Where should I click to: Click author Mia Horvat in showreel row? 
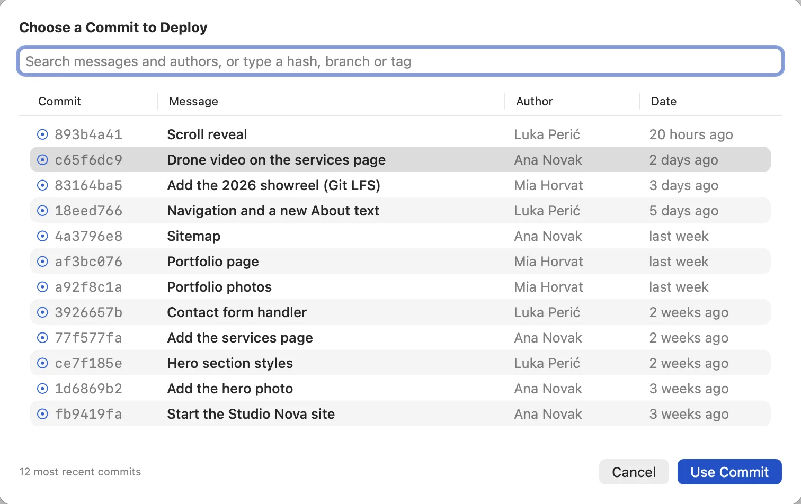pyautogui.click(x=548, y=185)
